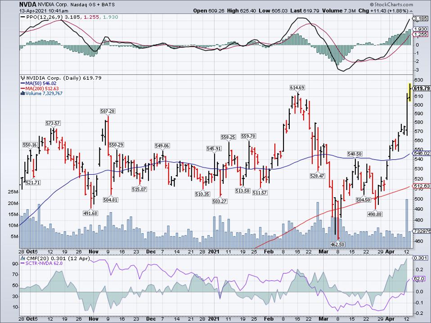
Task: Click the 515.07 low price label
Action: [139, 189]
